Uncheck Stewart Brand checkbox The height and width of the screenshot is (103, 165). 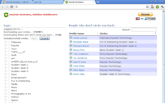click(71, 46)
